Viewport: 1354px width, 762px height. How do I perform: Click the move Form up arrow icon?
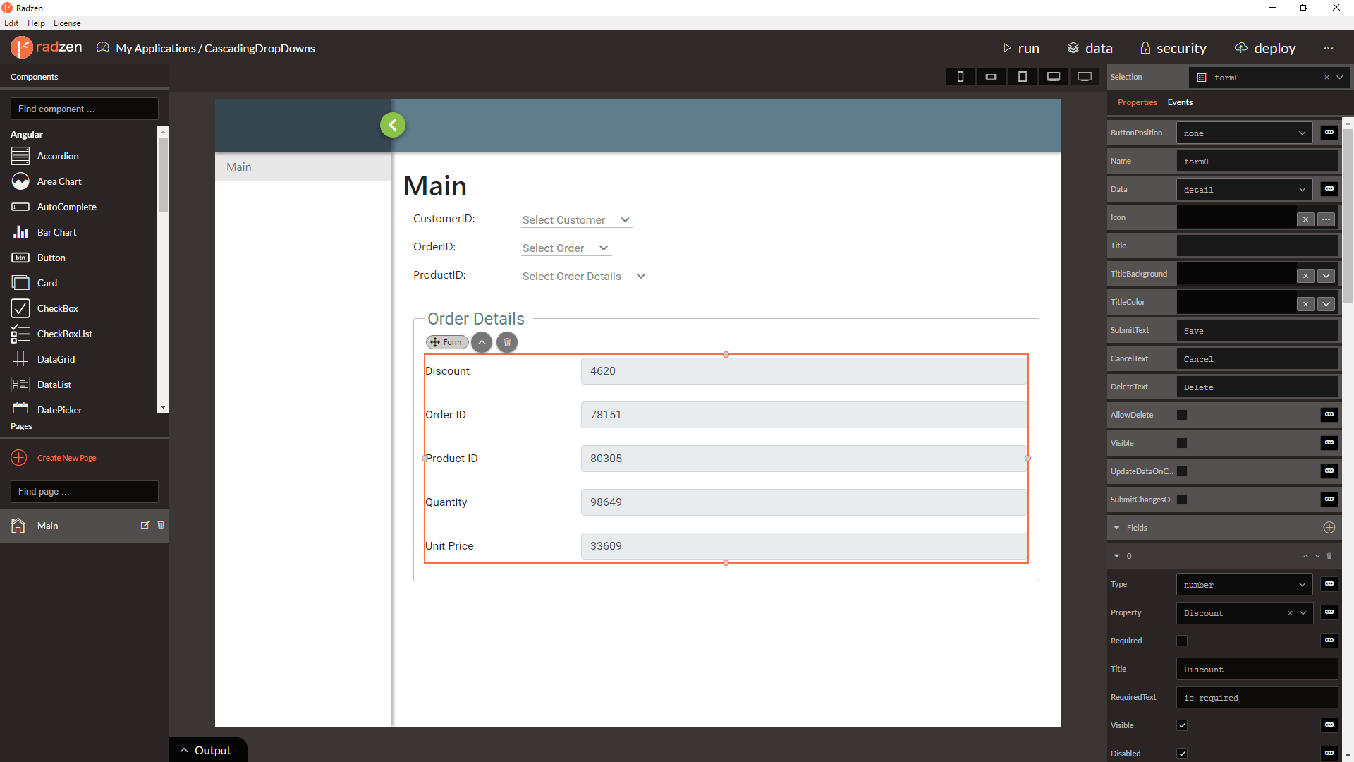482,341
